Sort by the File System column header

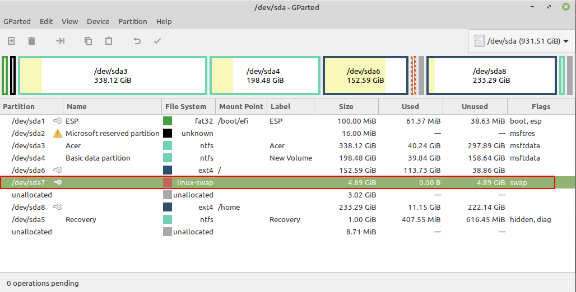coord(185,106)
